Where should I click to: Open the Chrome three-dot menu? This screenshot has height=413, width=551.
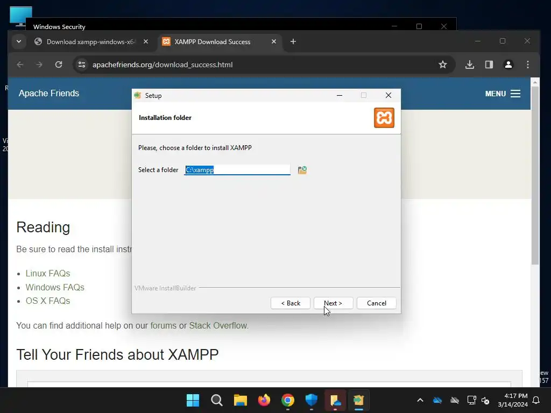(528, 65)
